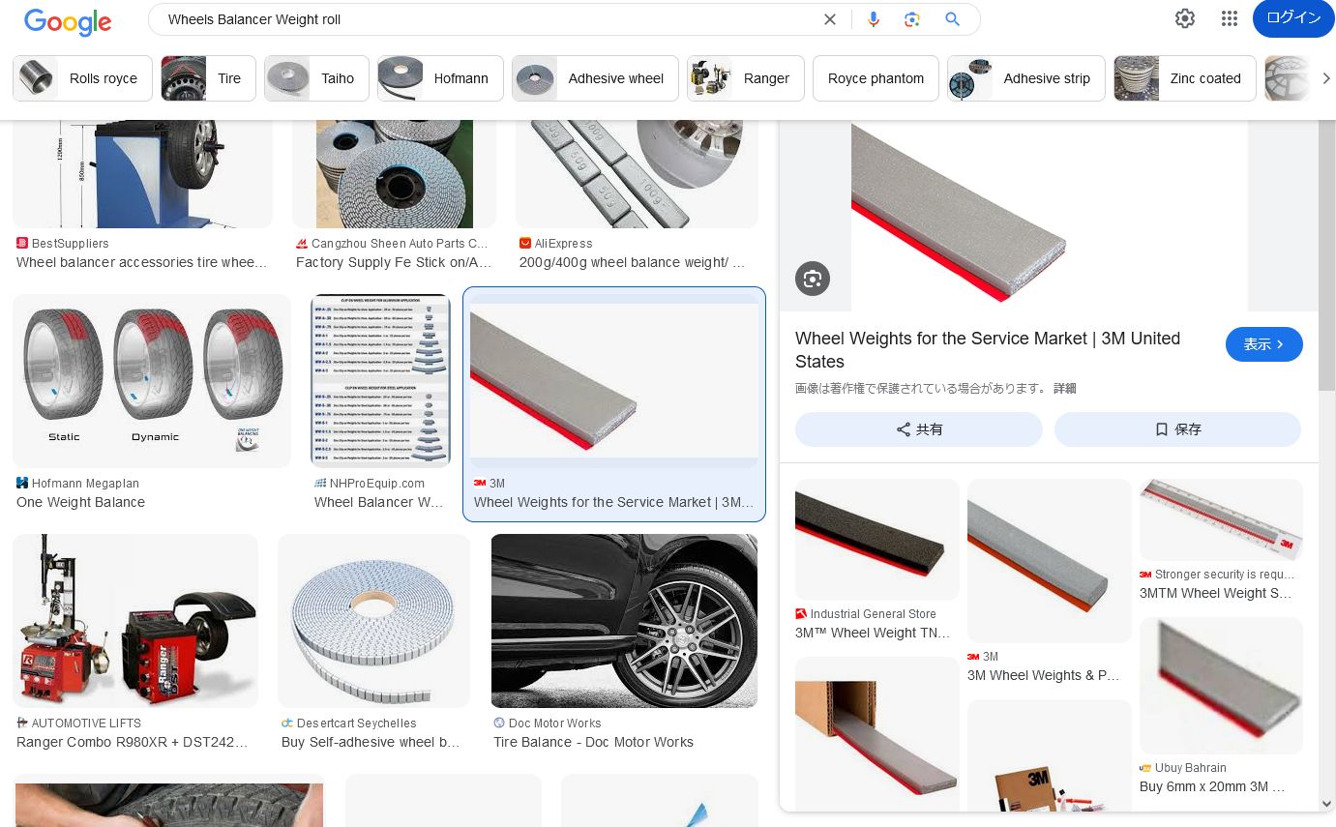Click the AUTOMOTIVE LIFTS source label
Screen dimensions: 1336x827
86,723
